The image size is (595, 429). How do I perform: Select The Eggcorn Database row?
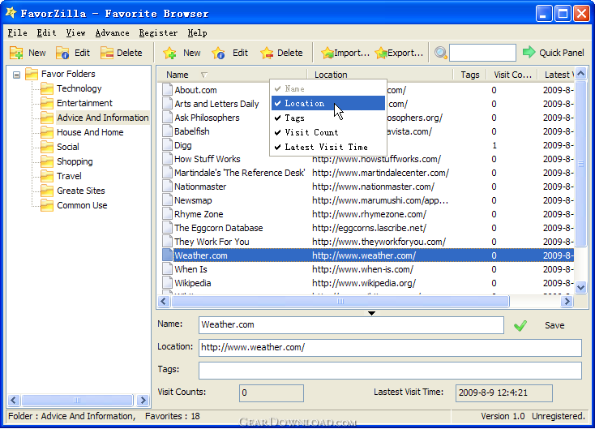pos(368,228)
